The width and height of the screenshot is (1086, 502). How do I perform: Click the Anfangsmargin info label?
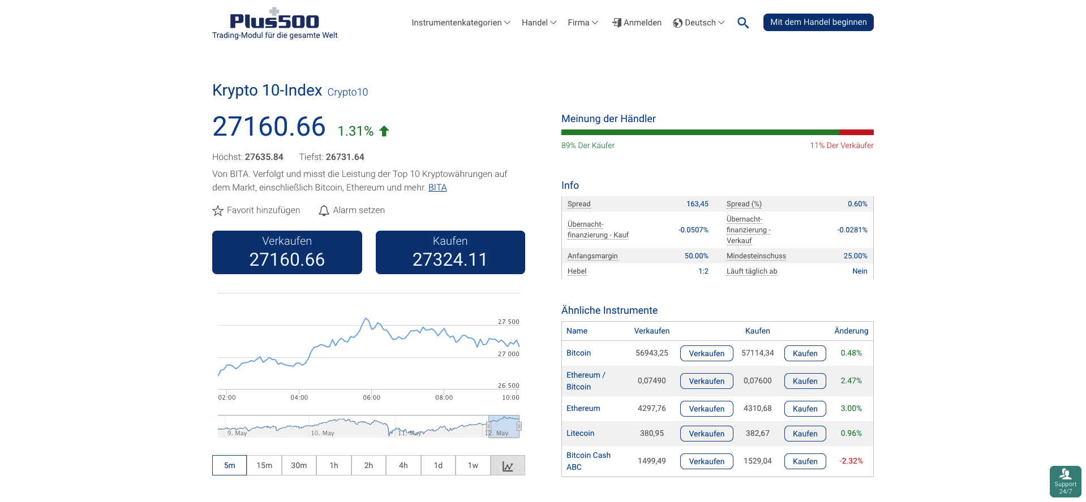click(x=593, y=256)
